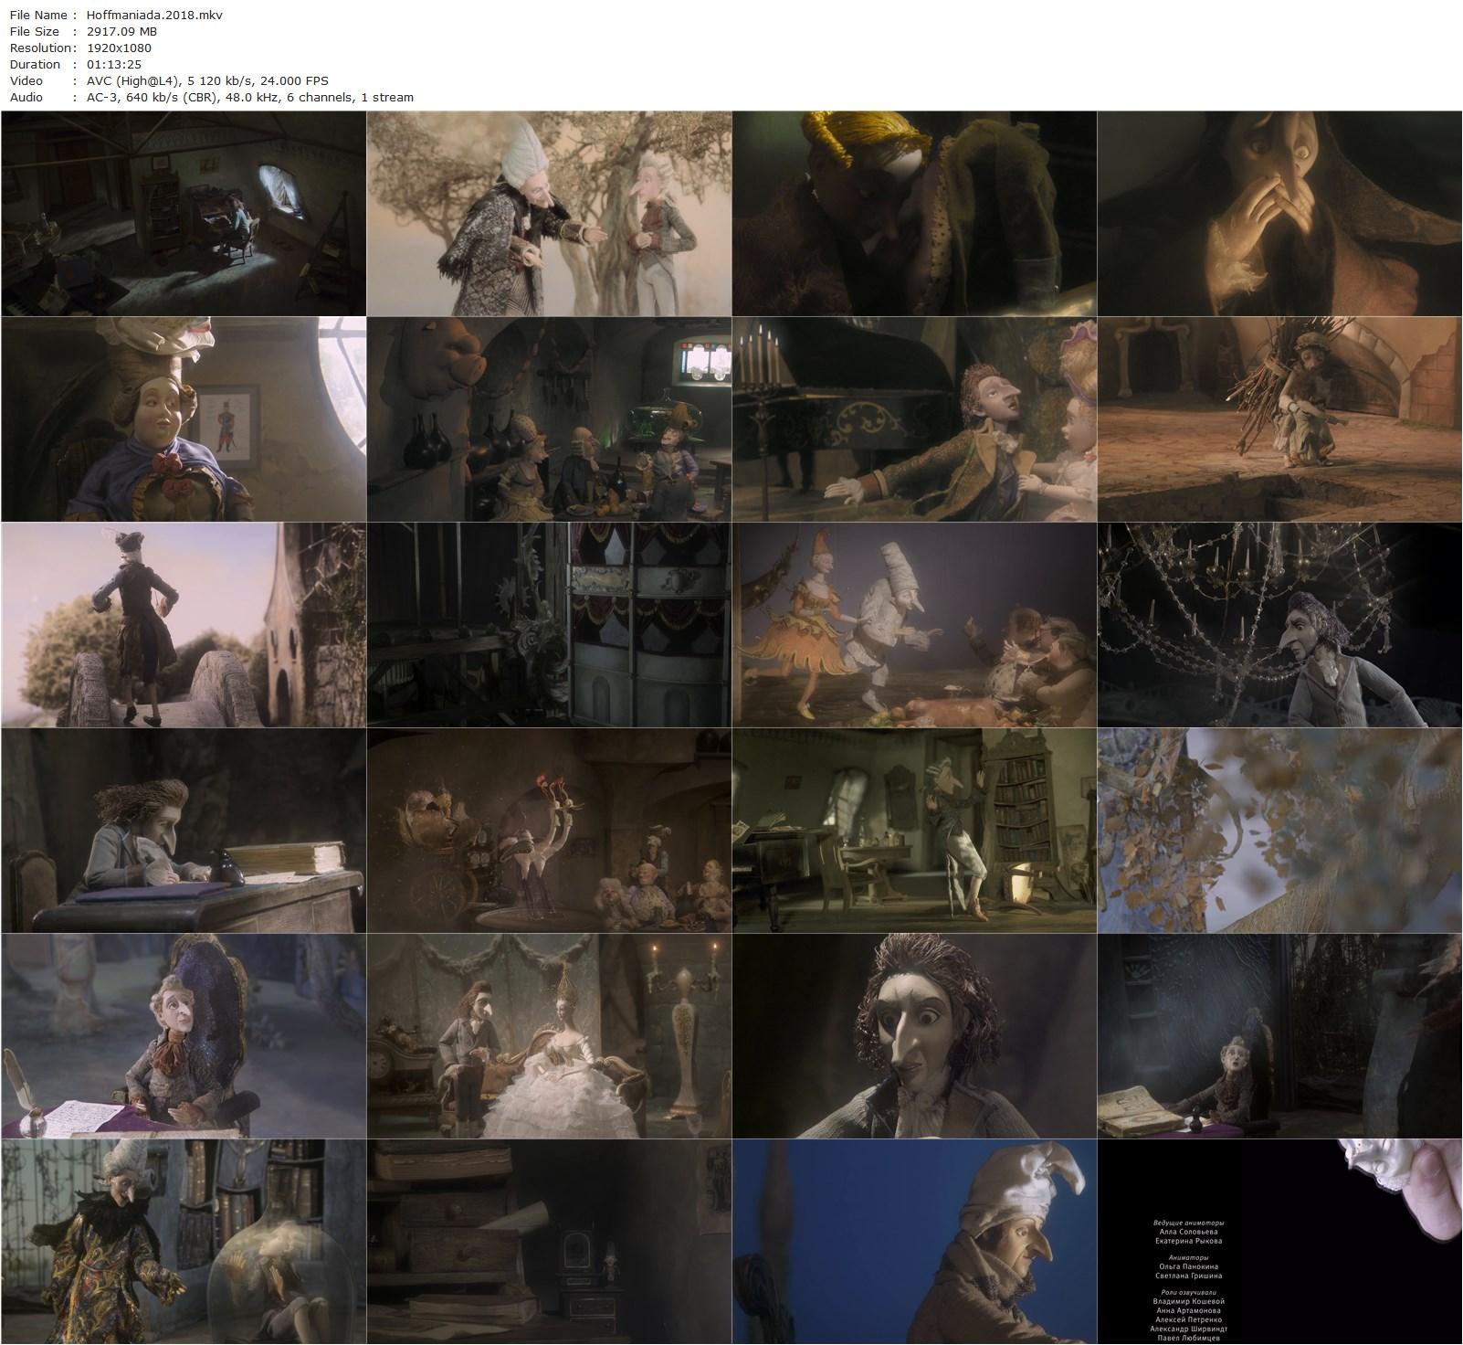Click the attic room thumbnail with desk
1463x1345 pixels.
click(x=184, y=214)
